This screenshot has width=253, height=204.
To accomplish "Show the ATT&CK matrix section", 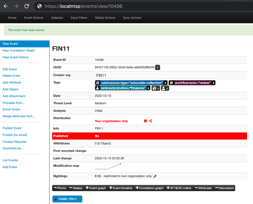I will 179,188.
